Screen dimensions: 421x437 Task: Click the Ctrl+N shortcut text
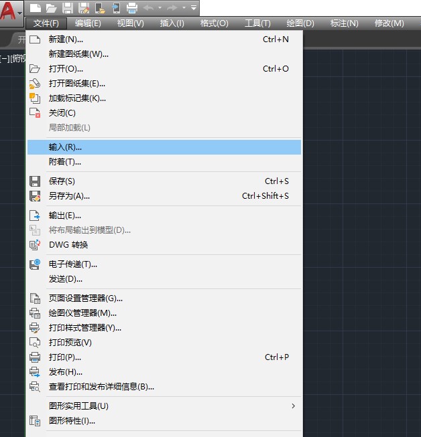276,39
